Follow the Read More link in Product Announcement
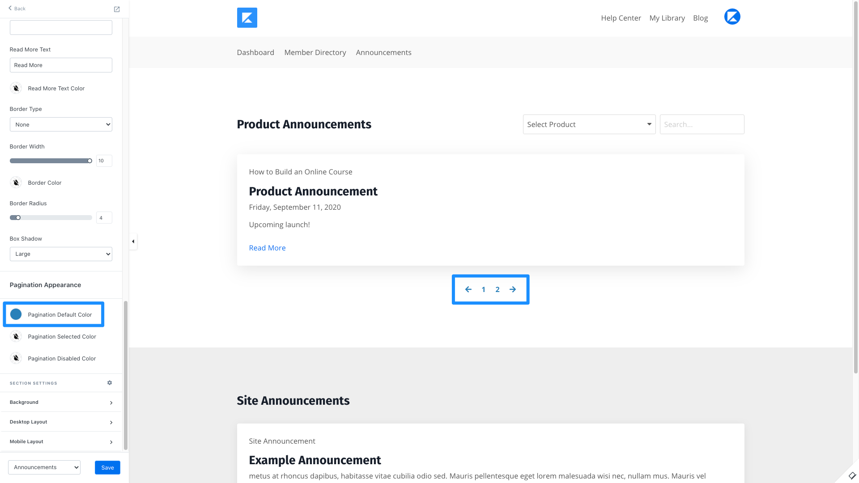Screen dimensions: 859x483 (x=267, y=248)
